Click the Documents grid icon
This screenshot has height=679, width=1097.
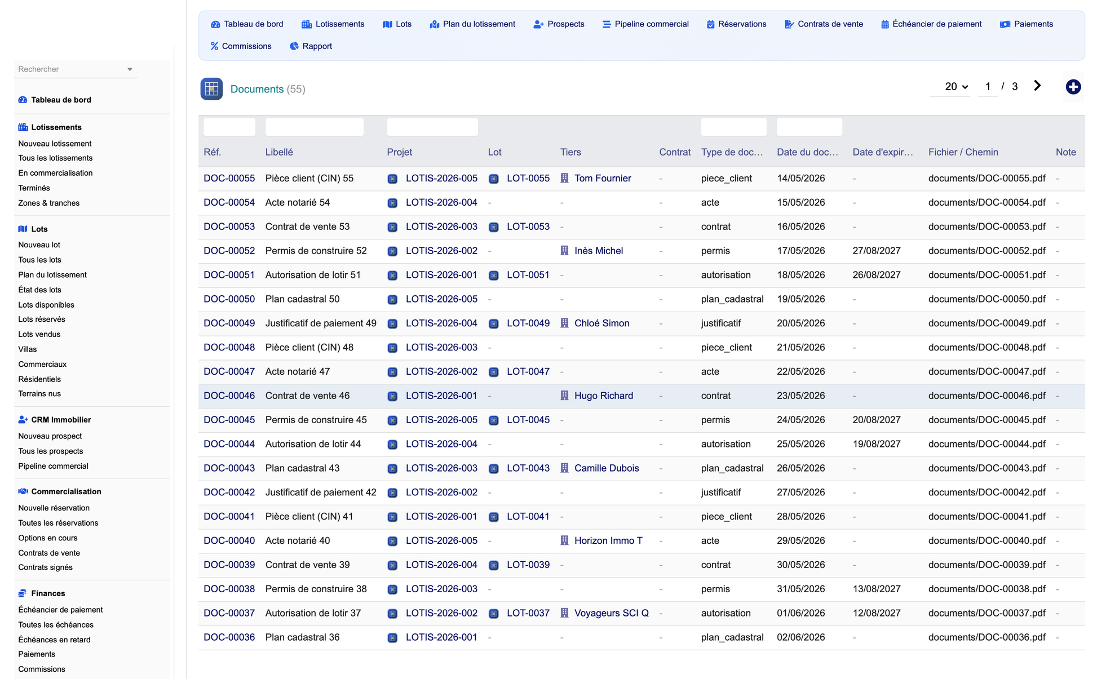211,89
